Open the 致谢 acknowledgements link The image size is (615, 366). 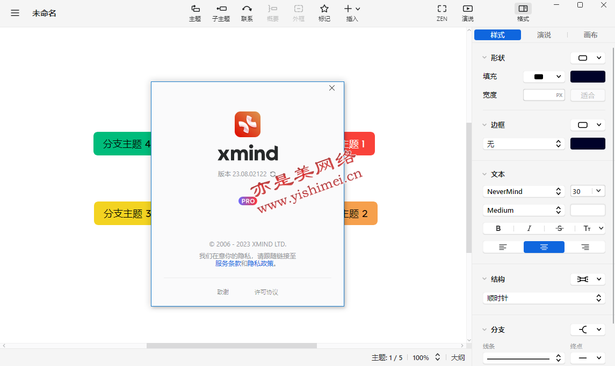[x=223, y=292]
